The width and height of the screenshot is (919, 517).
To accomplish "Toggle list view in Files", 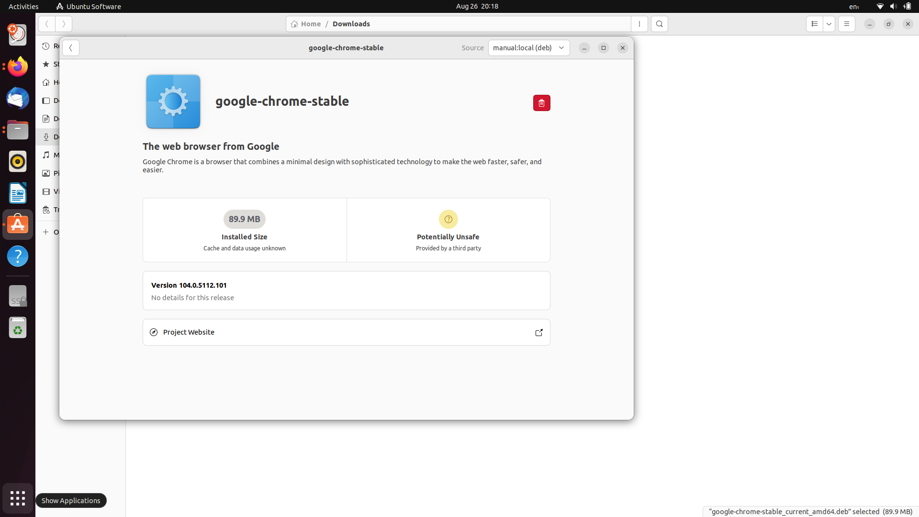I will click(x=814, y=24).
